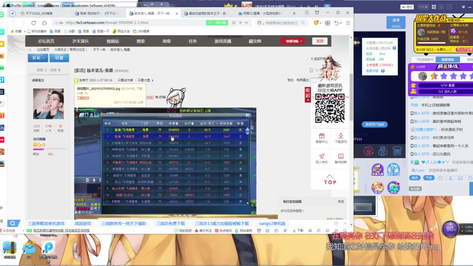Click the 电梯直达 floor input box
Screen dimensions: 473x266
click(x=314, y=80)
